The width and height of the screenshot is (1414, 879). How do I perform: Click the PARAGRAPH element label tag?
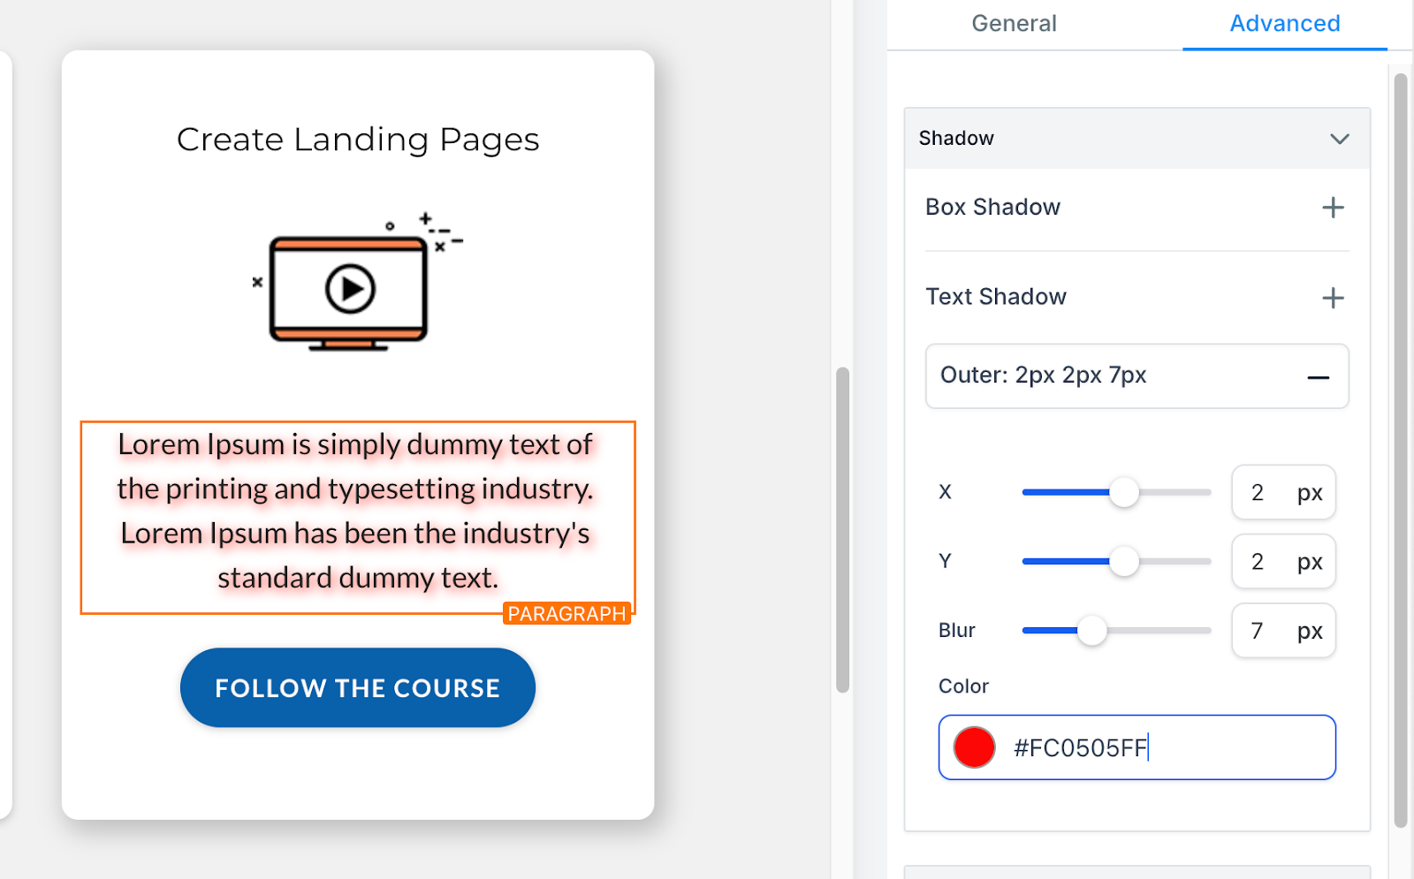[566, 614]
